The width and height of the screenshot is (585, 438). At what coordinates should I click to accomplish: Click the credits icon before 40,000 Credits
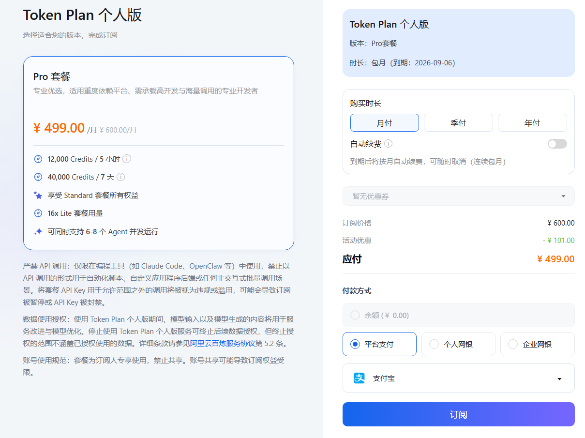[38, 177]
